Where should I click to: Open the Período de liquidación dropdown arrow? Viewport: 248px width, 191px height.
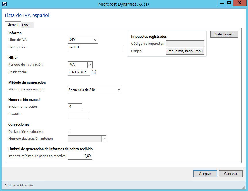coord(90,65)
